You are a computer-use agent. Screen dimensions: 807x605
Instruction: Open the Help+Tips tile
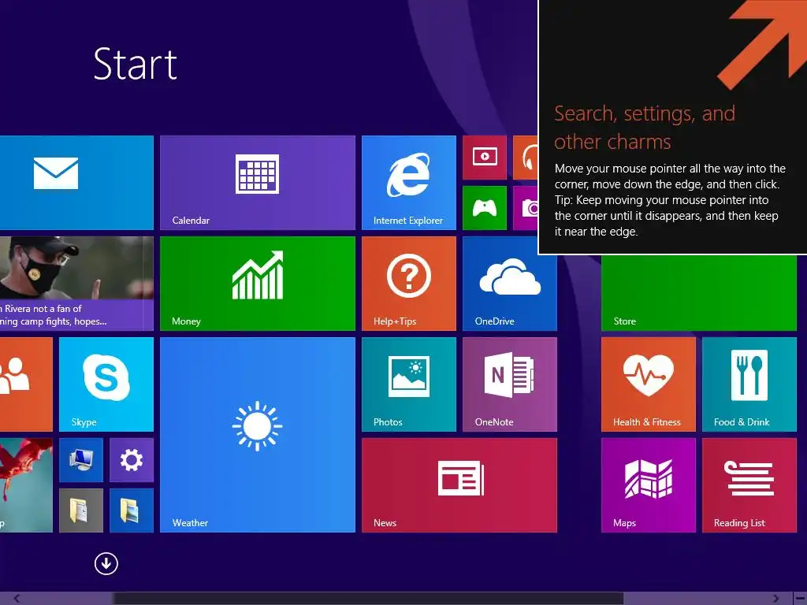pos(409,284)
